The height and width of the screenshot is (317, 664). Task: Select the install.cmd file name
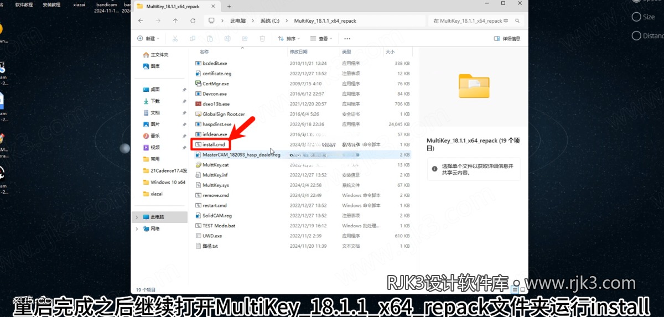coord(214,144)
